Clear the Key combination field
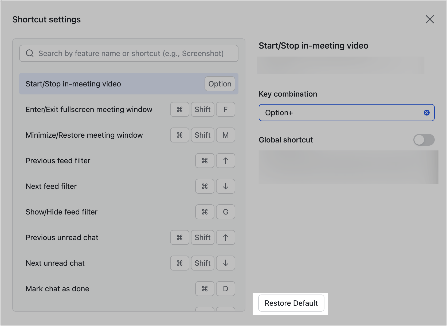The height and width of the screenshot is (326, 447). [x=426, y=113]
